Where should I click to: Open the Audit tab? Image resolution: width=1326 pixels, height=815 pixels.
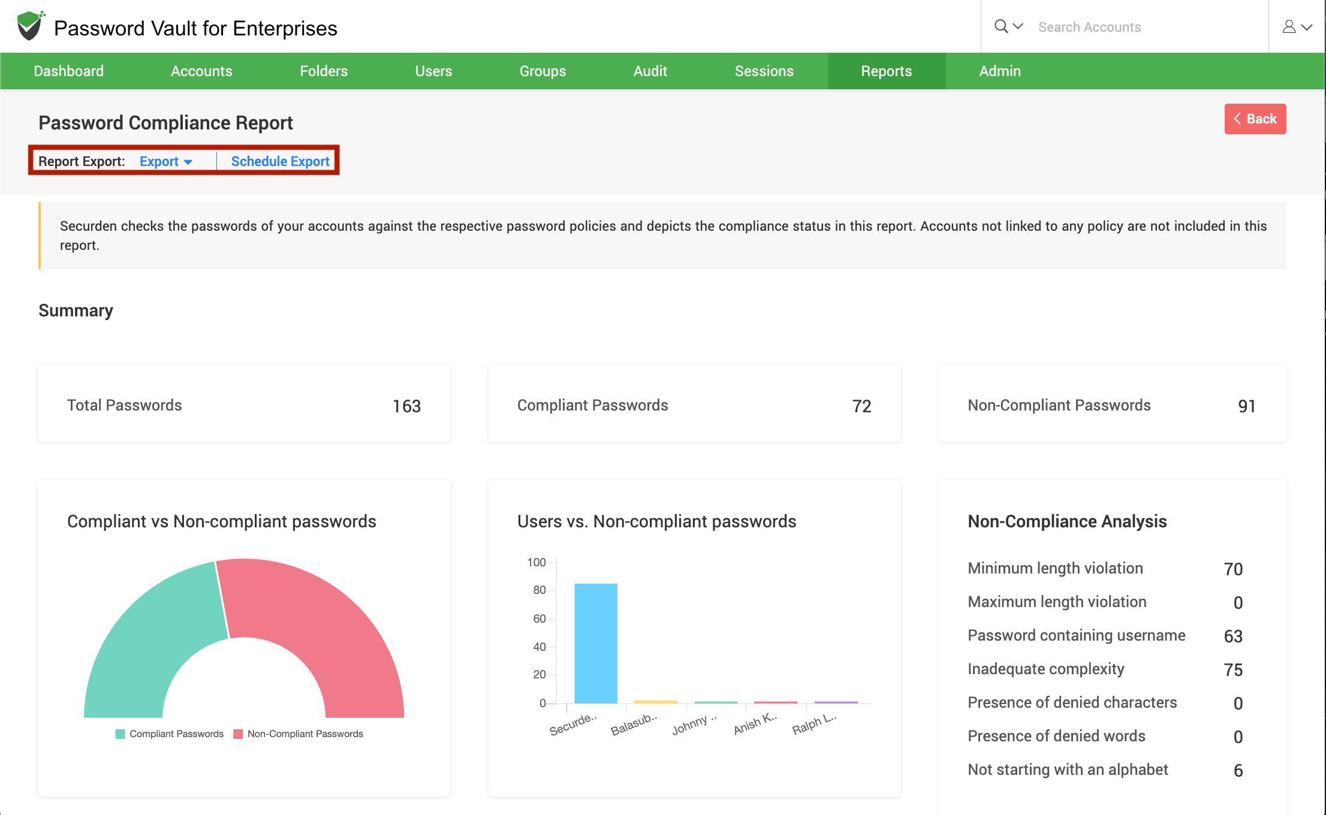coord(650,71)
